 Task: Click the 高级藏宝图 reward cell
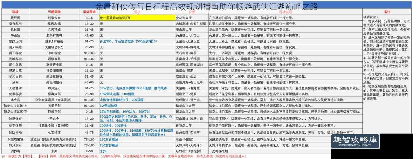[x=54, y=65]
